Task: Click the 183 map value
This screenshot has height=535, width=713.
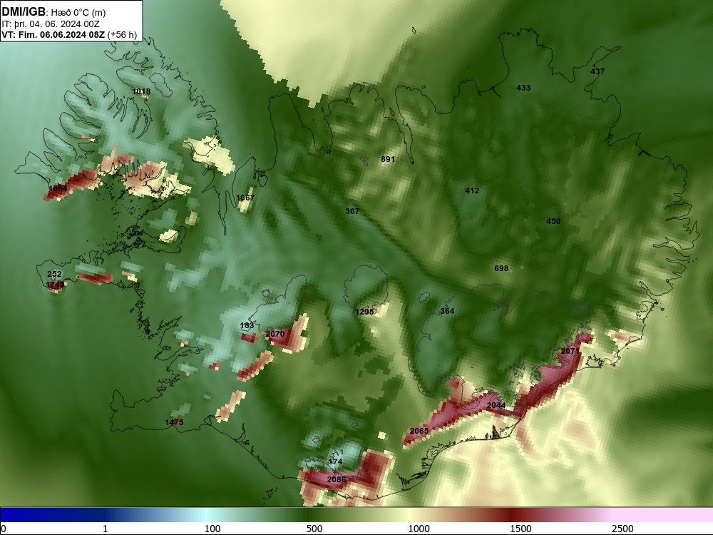Action: pos(247,325)
